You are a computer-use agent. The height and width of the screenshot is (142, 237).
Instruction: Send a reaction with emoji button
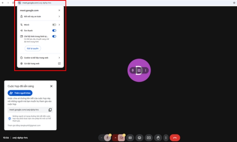click(139, 138)
